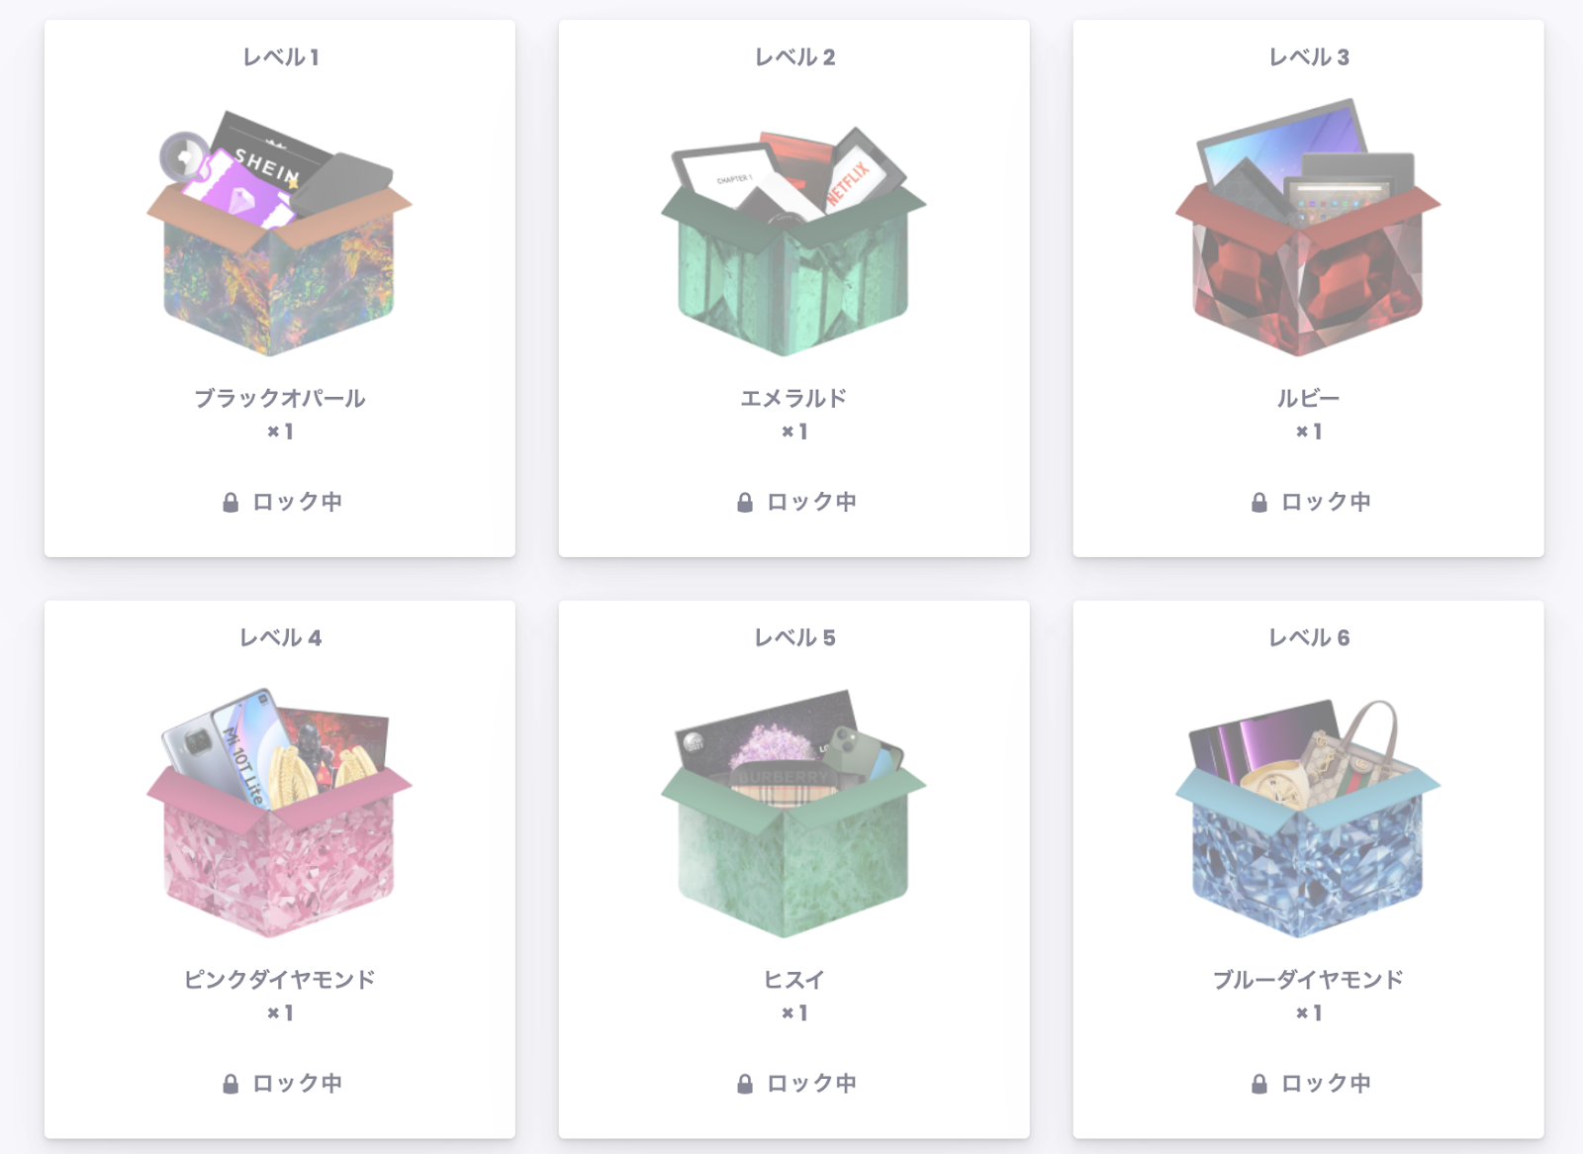Viewport: 1583px width, 1154px height.
Task: Click the ピンクダイヤモンド name label
Action: 280,979
